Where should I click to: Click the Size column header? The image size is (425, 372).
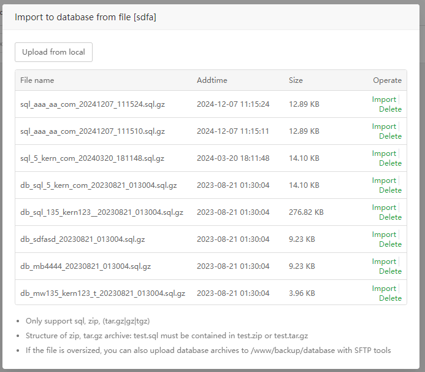coord(296,80)
